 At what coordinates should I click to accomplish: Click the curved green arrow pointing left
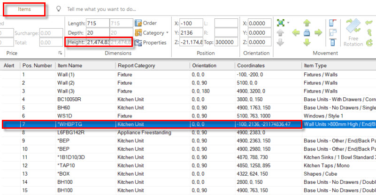[x=369, y=23]
